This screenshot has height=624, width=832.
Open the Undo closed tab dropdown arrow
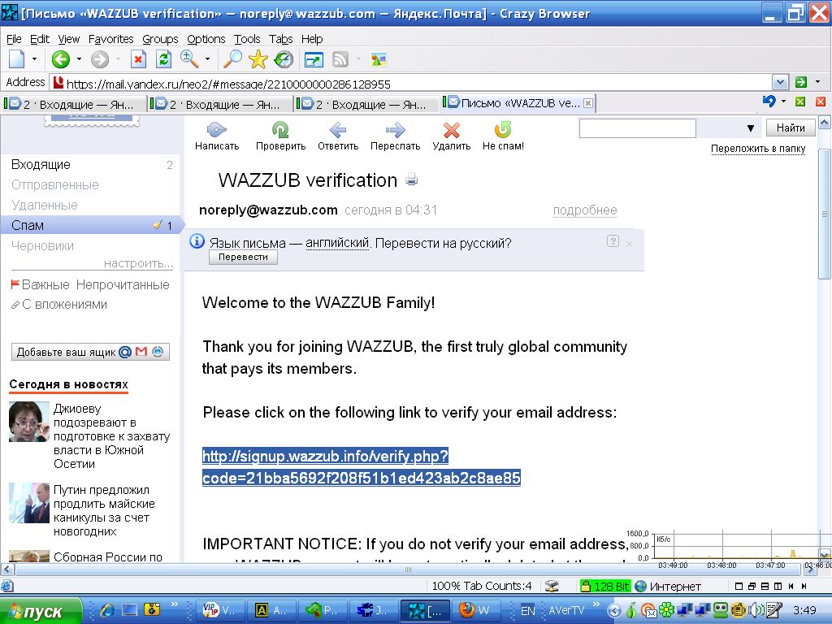click(x=783, y=101)
